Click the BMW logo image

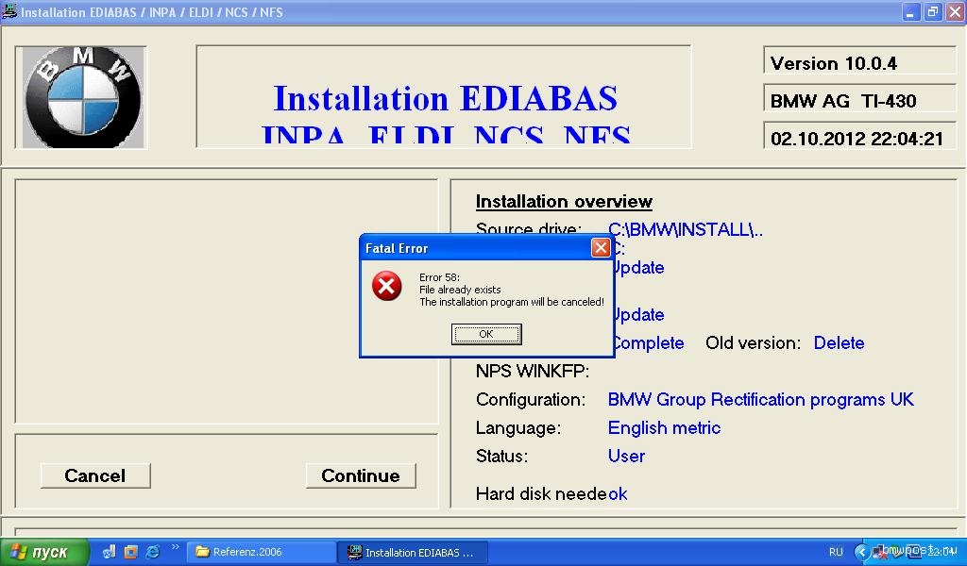[x=80, y=97]
